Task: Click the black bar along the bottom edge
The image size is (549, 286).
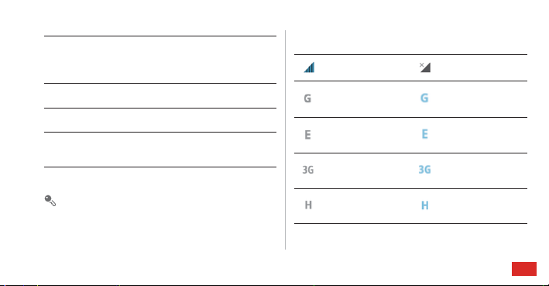Action: [x=274, y=285]
